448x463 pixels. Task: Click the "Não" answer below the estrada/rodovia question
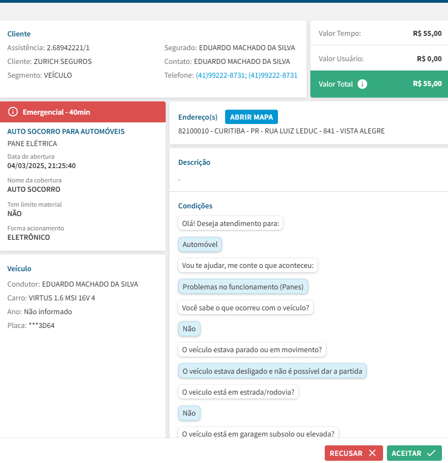coord(189,413)
